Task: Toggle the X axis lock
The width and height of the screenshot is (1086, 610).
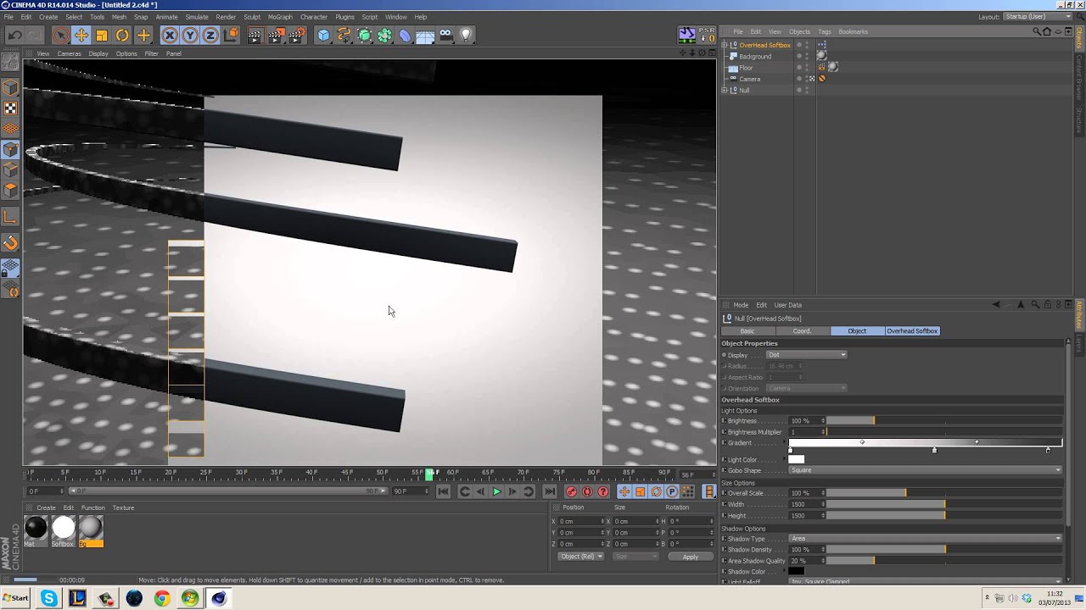Action: pyautogui.click(x=170, y=35)
